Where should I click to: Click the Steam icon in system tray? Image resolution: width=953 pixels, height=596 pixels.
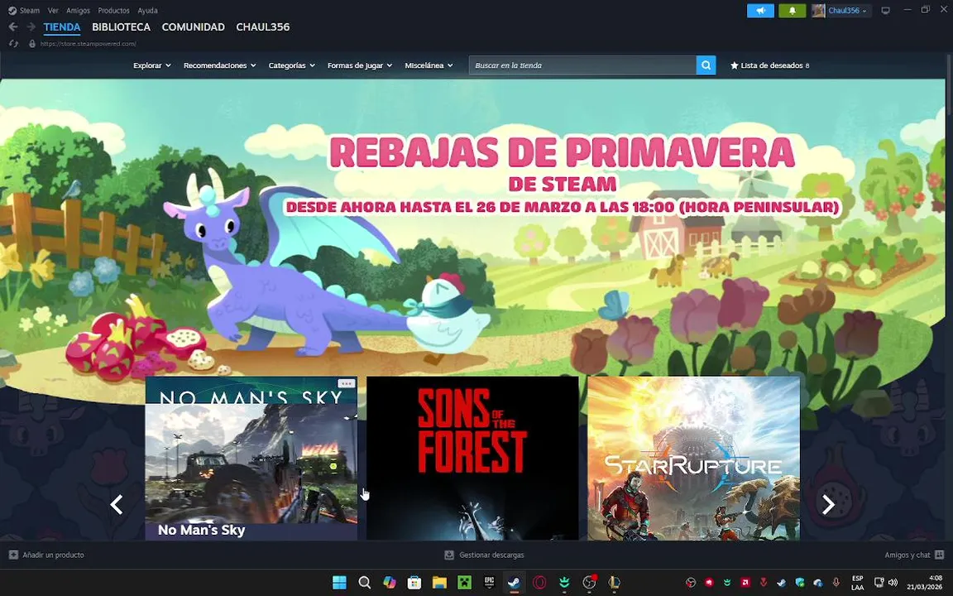tap(781, 583)
